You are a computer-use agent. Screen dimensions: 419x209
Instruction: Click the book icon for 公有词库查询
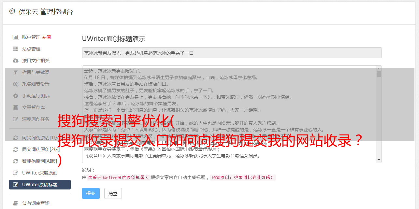15,203
